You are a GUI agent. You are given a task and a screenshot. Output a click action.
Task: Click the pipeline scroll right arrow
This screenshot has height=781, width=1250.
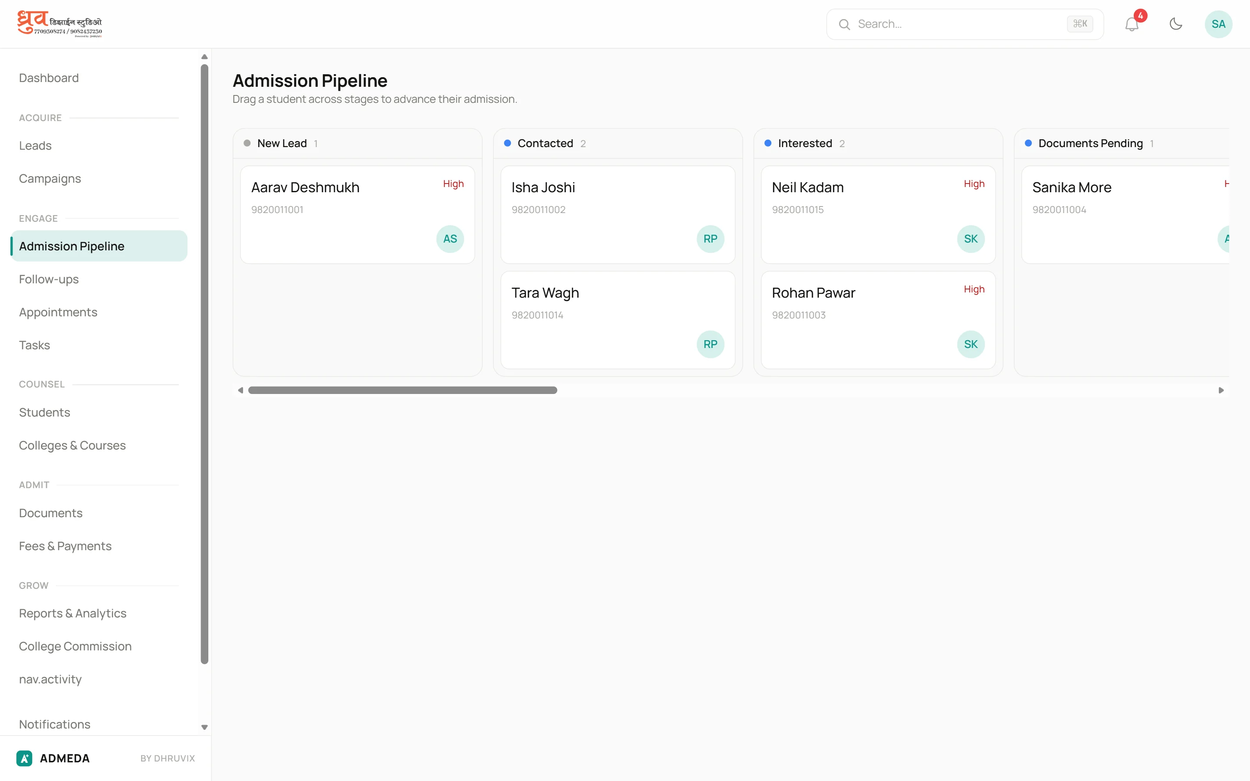pyautogui.click(x=1221, y=390)
